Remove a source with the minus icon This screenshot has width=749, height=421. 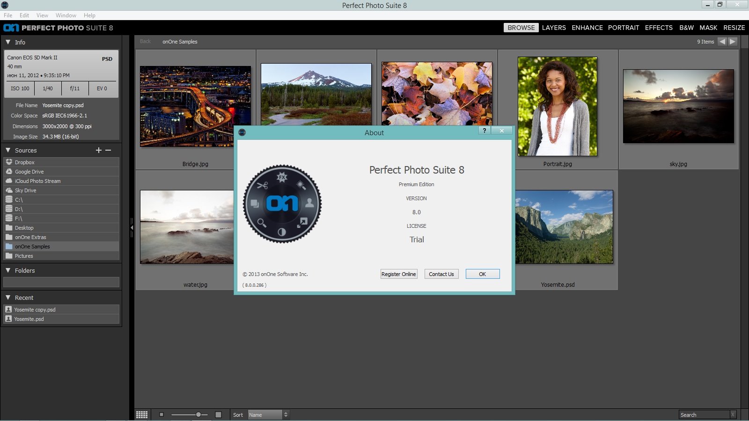coord(108,150)
